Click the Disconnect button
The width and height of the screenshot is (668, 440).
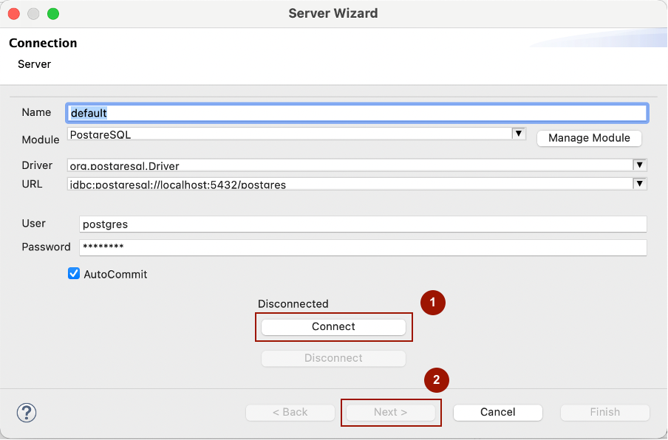pyautogui.click(x=333, y=358)
